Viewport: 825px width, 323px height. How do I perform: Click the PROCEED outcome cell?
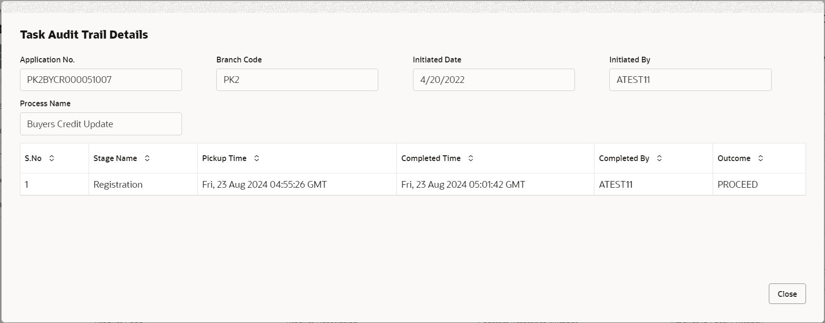pyautogui.click(x=759, y=184)
